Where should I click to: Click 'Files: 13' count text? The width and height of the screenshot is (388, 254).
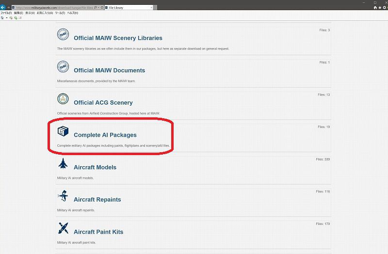(x=323, y=95)
